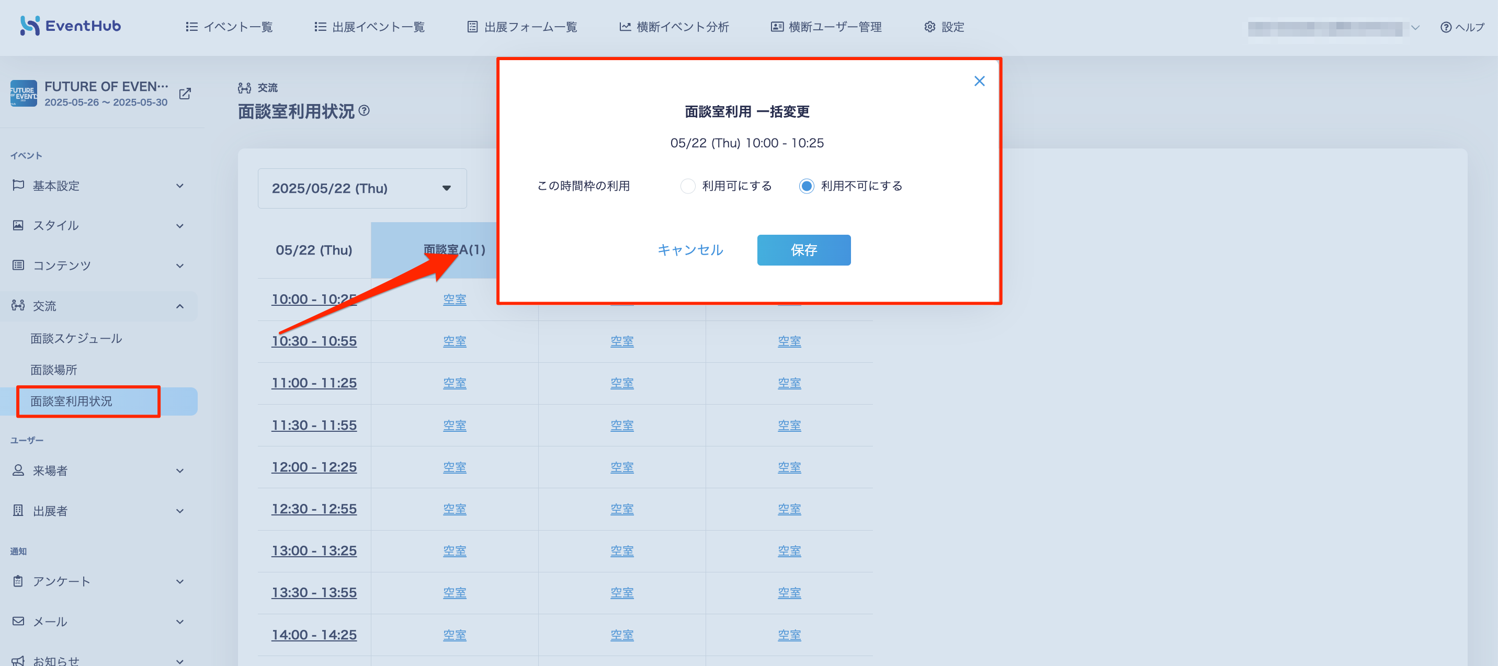This screenshot has width=1498, height=666.
Task: Click the list icon for イベント一覧
Action: [191, 27]
